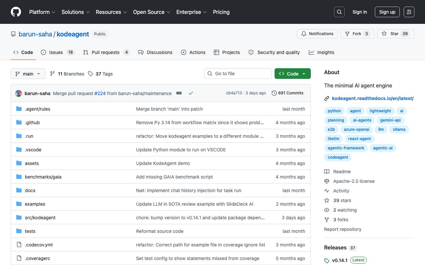Open the search magnifier button
This screenshot has width=425, height=265.
click(x=339, y=12)
